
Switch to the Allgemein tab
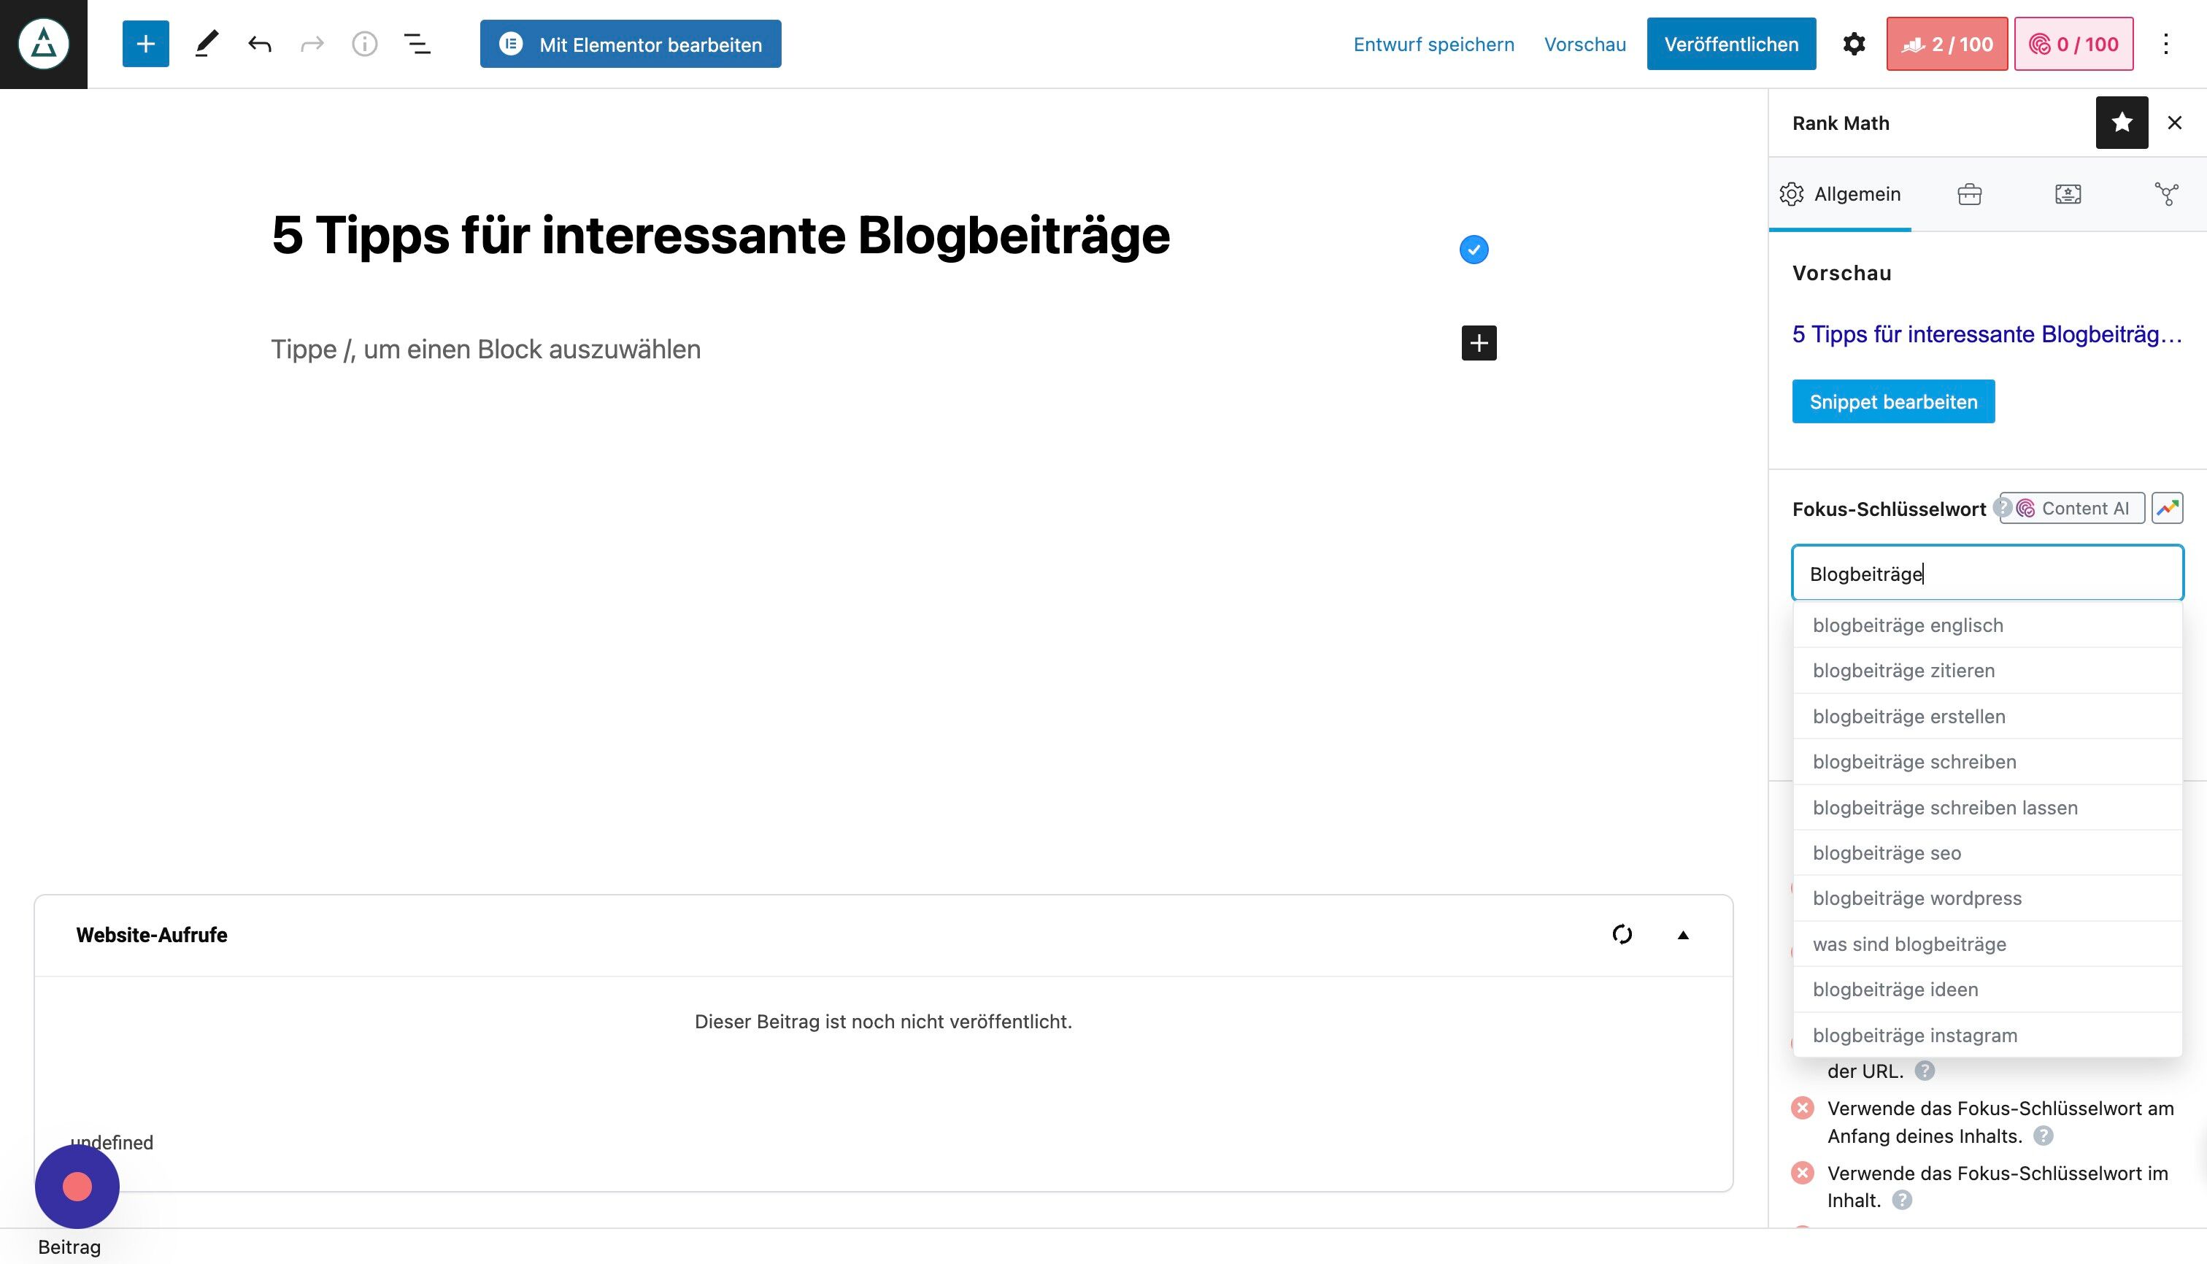pyautogui.click(x=1840, y=193)
